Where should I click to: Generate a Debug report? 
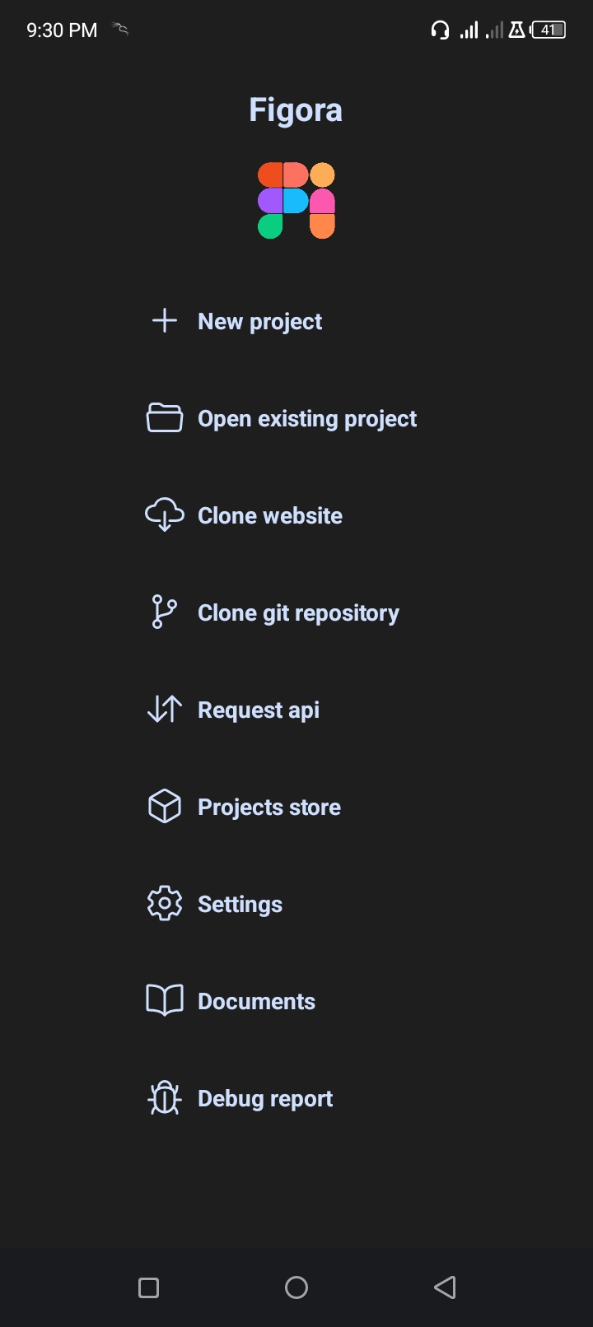[x=264, y=1097]
